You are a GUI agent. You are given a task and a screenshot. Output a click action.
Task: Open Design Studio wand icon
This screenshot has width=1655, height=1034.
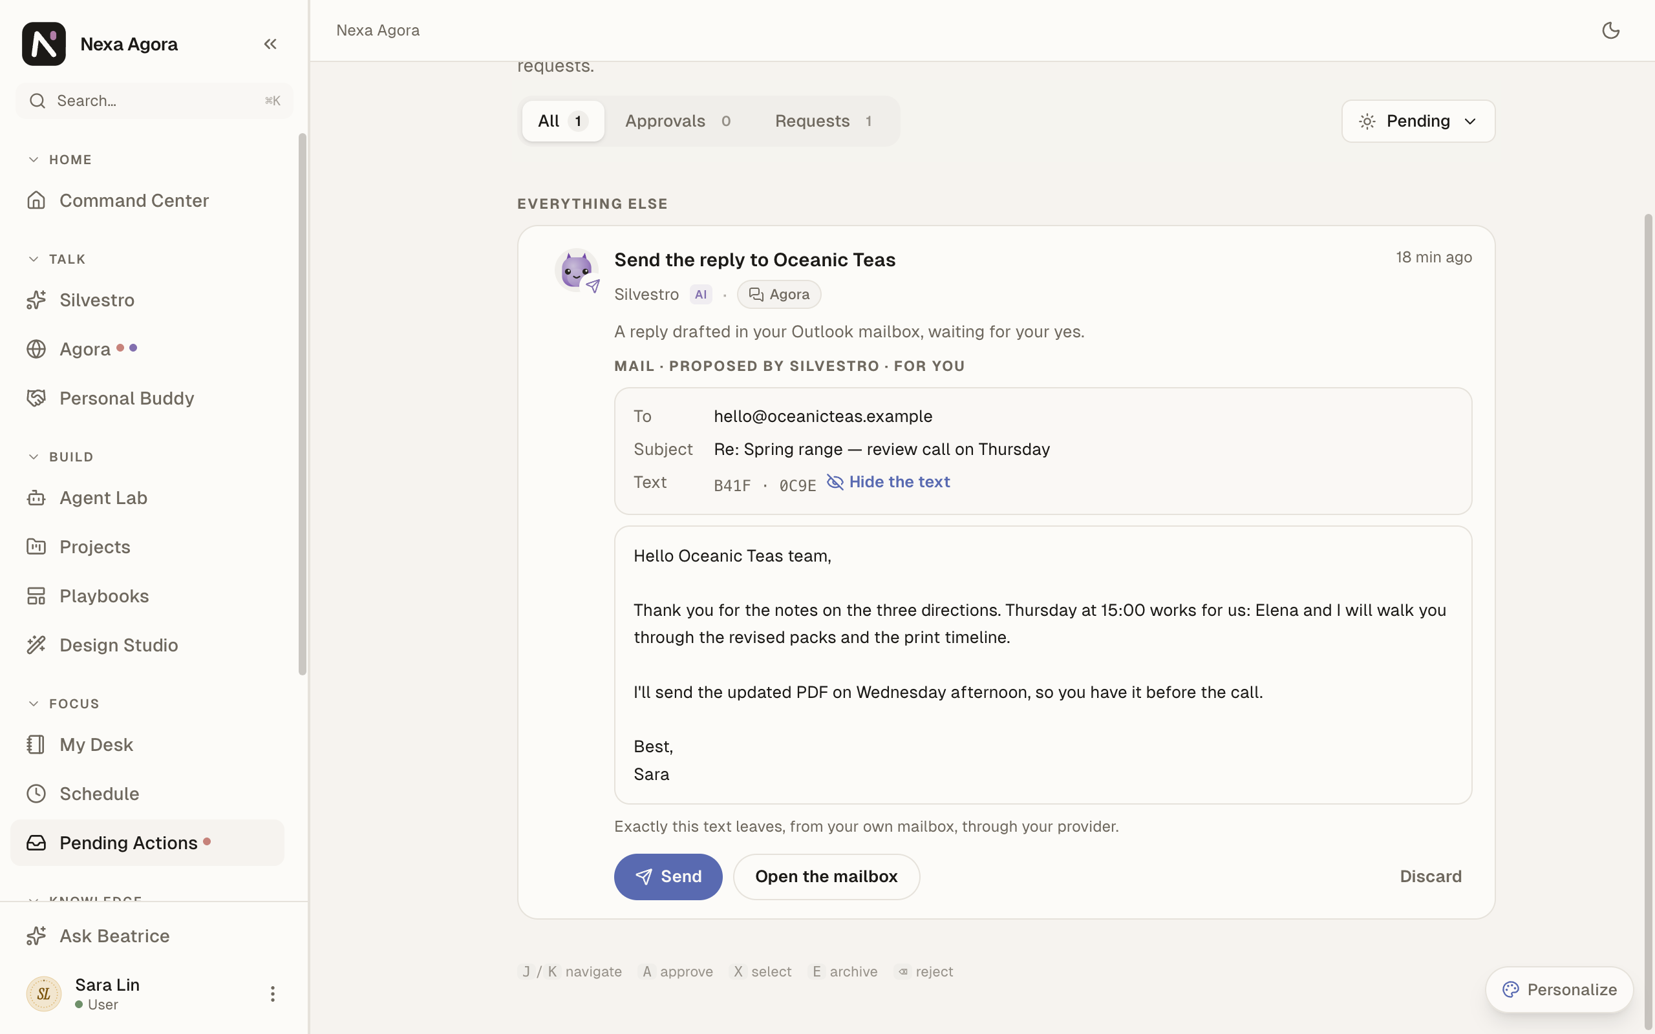coord(36,645)
